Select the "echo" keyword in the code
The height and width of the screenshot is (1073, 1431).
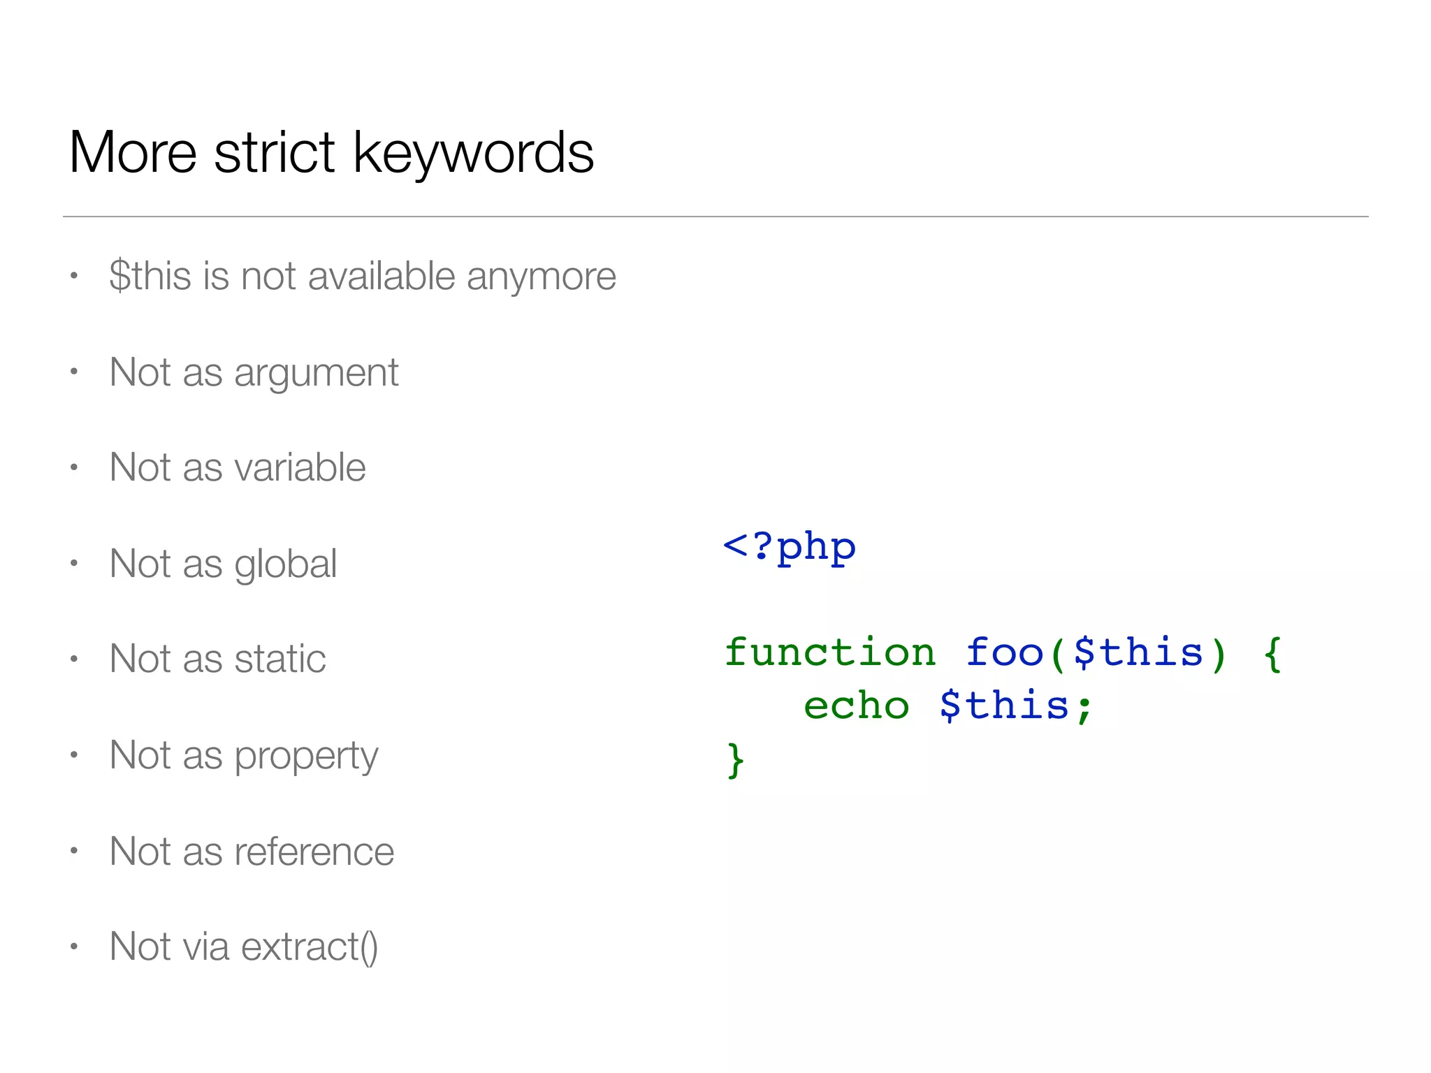tap(856, 706)
